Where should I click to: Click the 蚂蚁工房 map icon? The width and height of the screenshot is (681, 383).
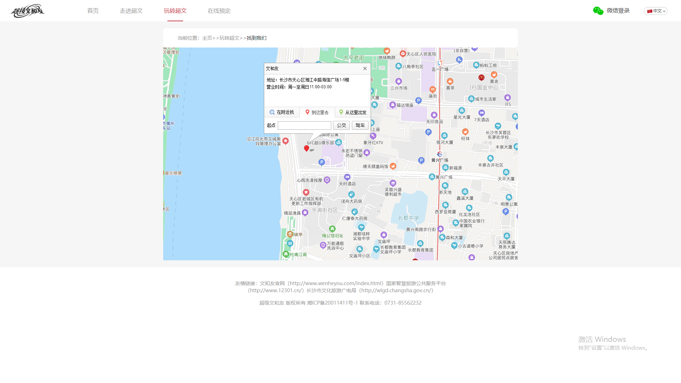tap(476, 65)
